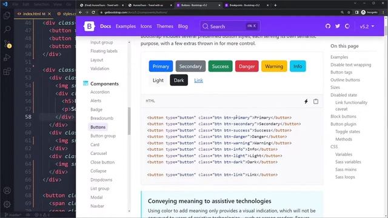Click the Link example button

click(x=198, y=81)
